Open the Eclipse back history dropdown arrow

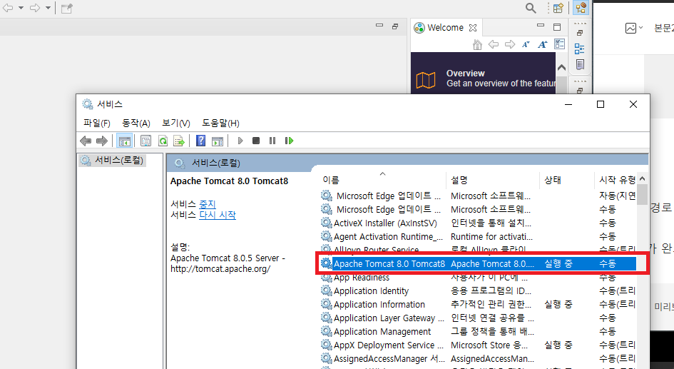point(21,8)
